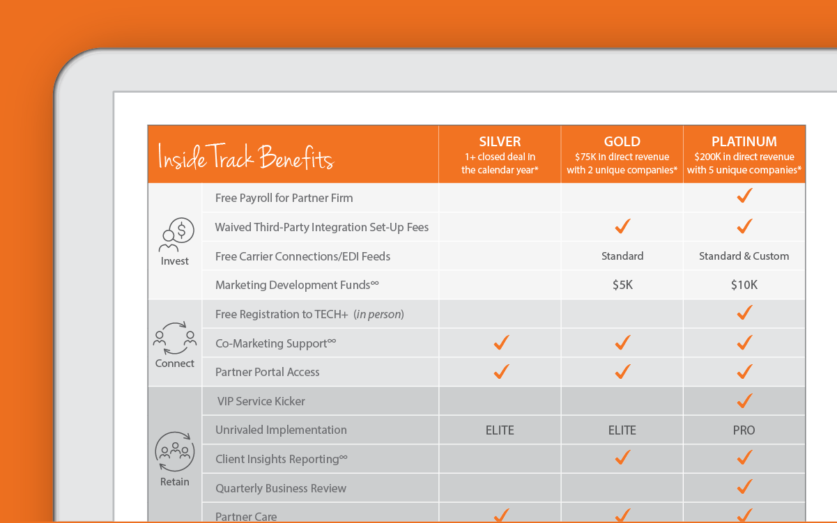Select the Quarterly Business Review label

(x=281, y=488)
